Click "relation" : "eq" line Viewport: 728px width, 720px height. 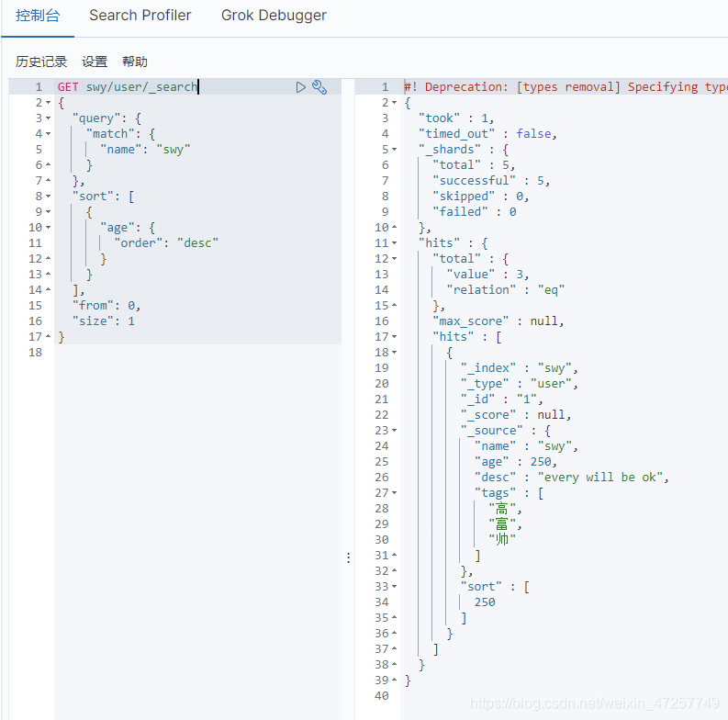(506, 290)
